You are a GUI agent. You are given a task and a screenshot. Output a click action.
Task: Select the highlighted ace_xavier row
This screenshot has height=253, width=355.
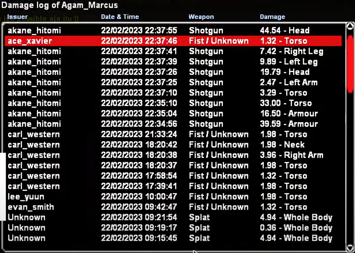click(x=173, y=41)
